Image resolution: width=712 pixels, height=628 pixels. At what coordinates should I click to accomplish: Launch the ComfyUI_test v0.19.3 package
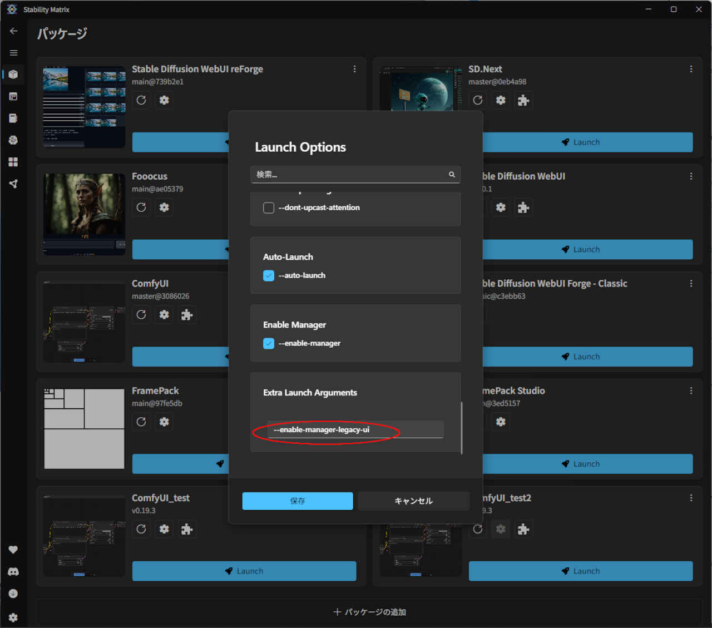click(244, 571)
